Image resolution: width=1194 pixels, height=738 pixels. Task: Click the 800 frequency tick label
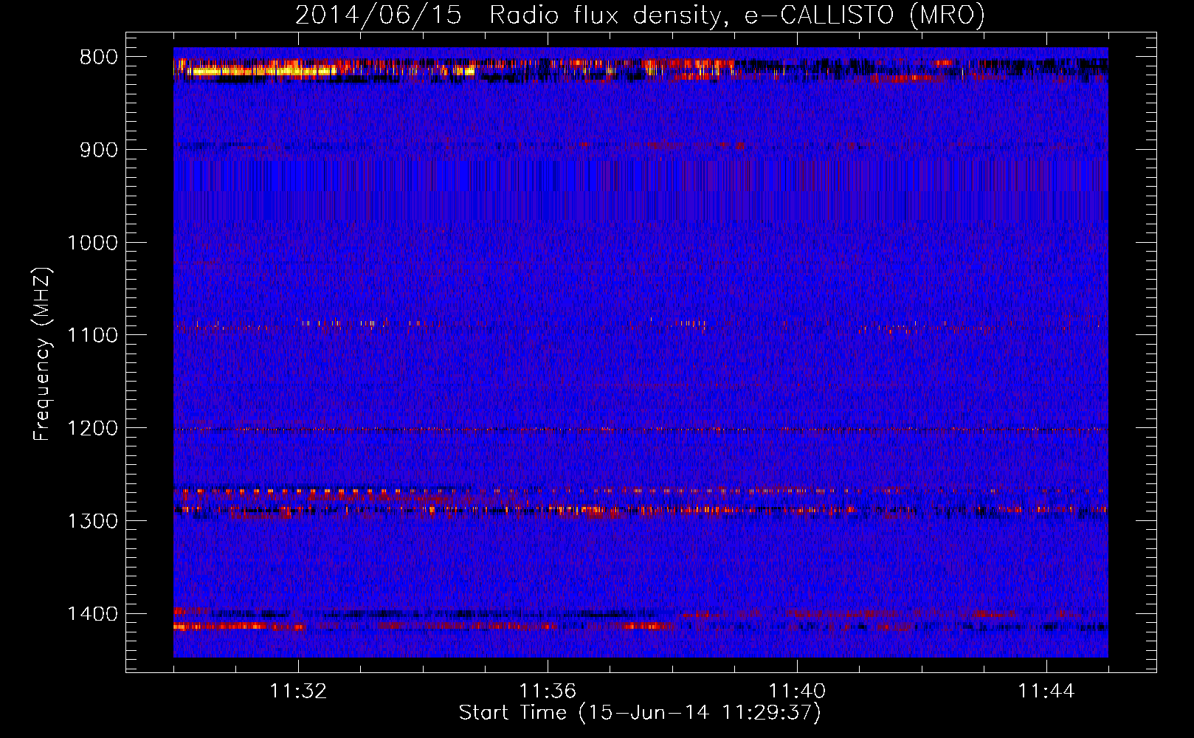click(x=99, y=58)
